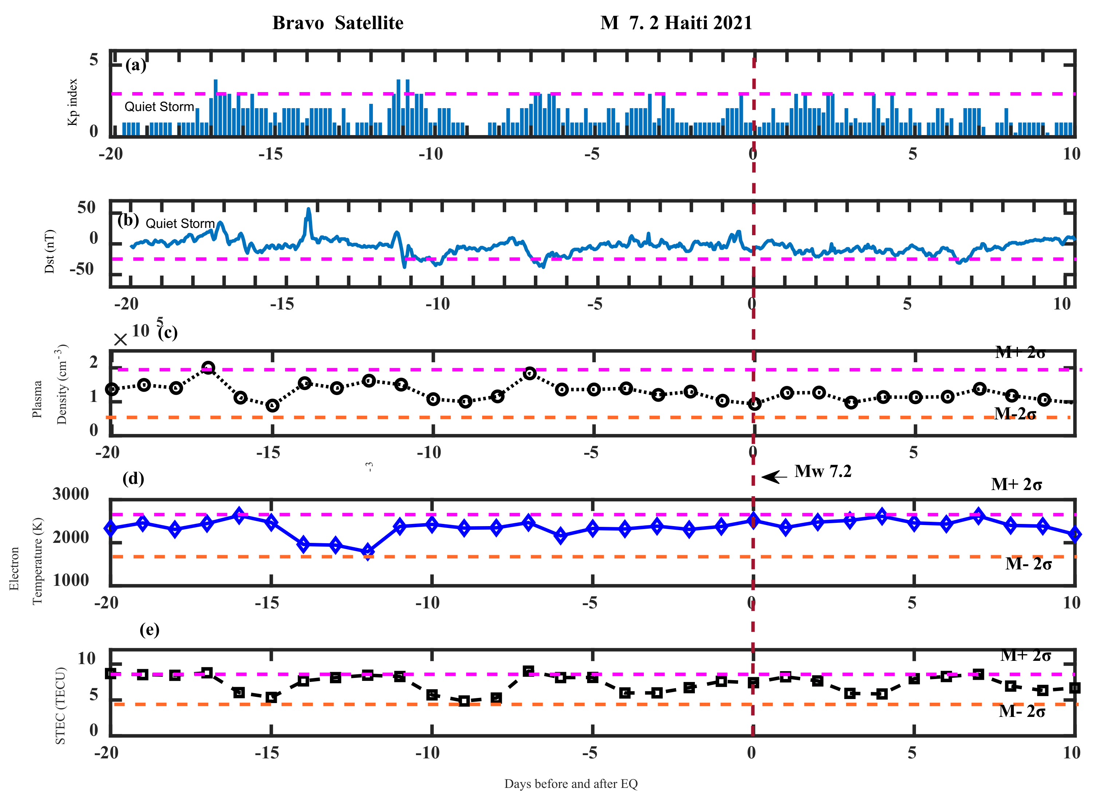Click the Quiet Storm label in Dst panel
1094x801 pixels.
[x=180, y=224]
